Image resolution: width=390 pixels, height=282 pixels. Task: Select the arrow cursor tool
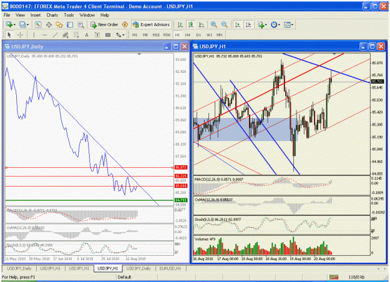tap(9, 35)
